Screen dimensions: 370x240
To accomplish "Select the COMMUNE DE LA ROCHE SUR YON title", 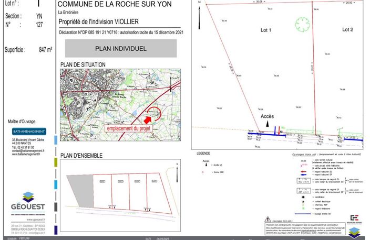I will pos(115,4).
